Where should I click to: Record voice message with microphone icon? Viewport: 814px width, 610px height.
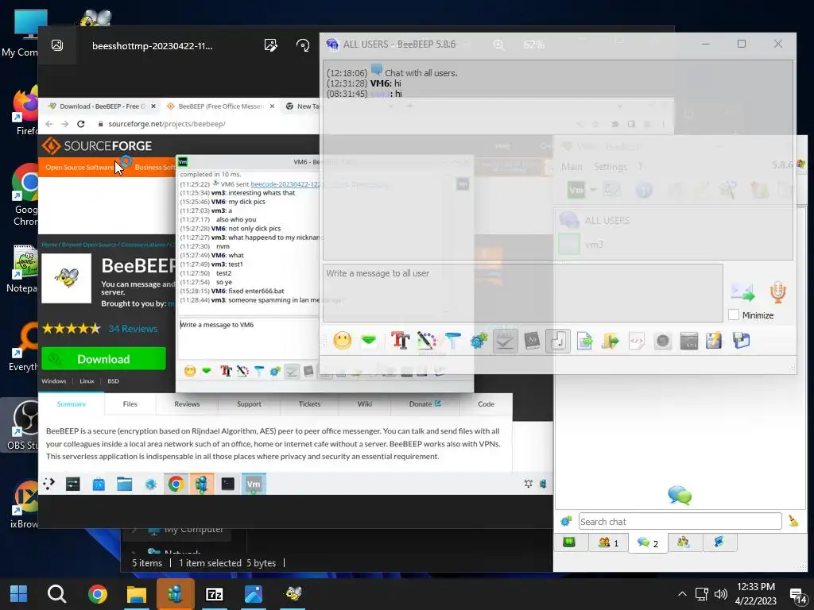(x=777, y=292)
